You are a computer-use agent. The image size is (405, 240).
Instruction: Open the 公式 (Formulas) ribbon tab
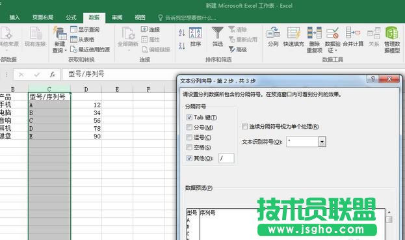[x=71, y=18]
